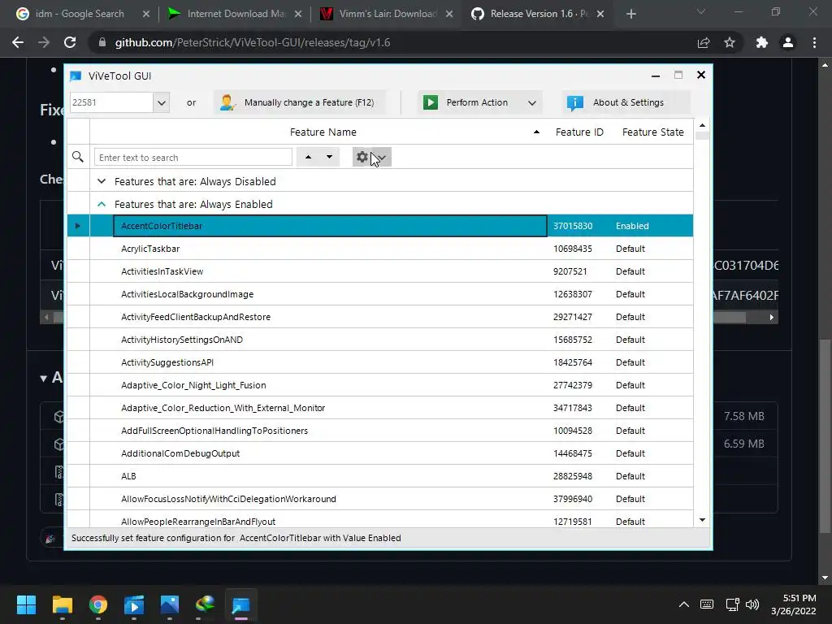The width and height of the screenshot is (832, 624).
Task: Select AdditionalComDebugOutput feature
Action: [180, 453]
